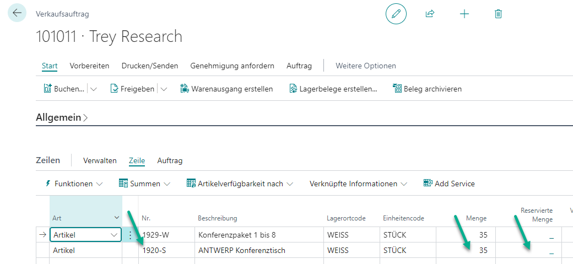Screen dimensions: 573x264
Task: Click Add Service action
Action: 449,184
